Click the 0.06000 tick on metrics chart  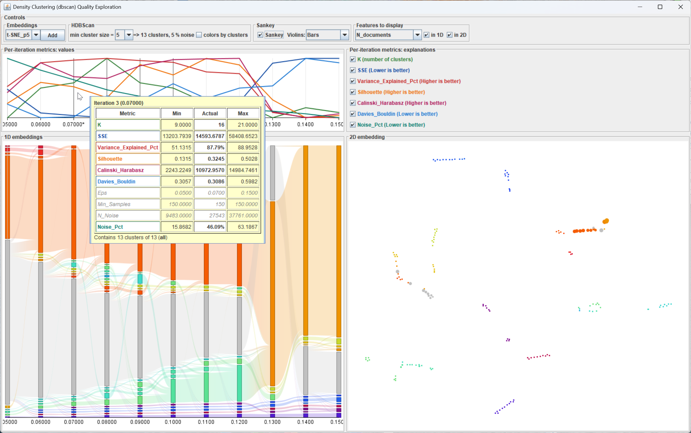coord(40,124)
